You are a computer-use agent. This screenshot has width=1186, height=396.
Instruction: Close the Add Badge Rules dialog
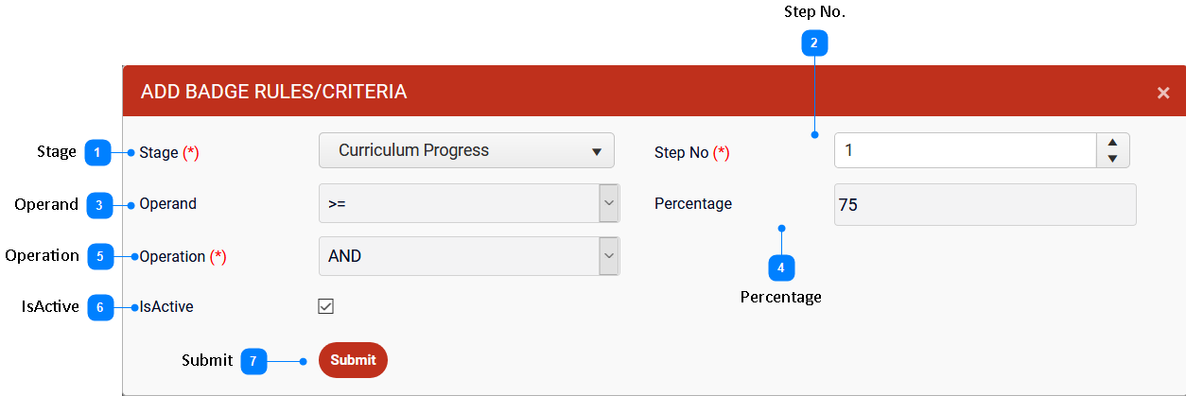point(1163,93)
